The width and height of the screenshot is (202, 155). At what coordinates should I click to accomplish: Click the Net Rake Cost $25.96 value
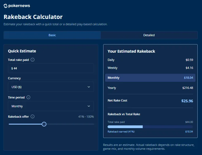(187, 101)
